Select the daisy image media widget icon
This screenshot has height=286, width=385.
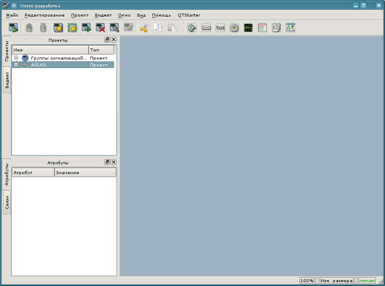234,28
